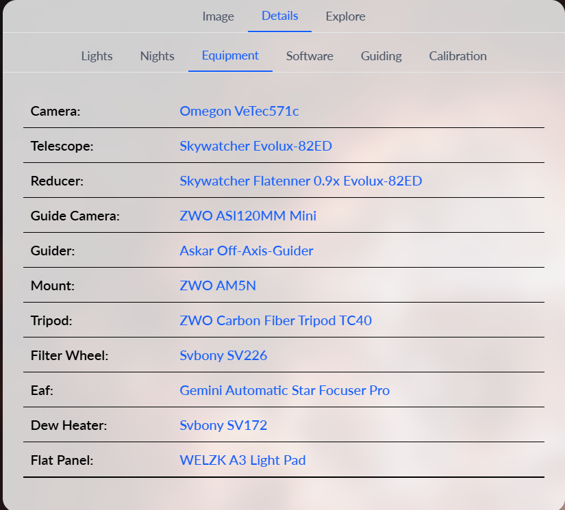Click the Filter Wheel: row label
This screenshot has height=510, width=565.
[70, 355]
